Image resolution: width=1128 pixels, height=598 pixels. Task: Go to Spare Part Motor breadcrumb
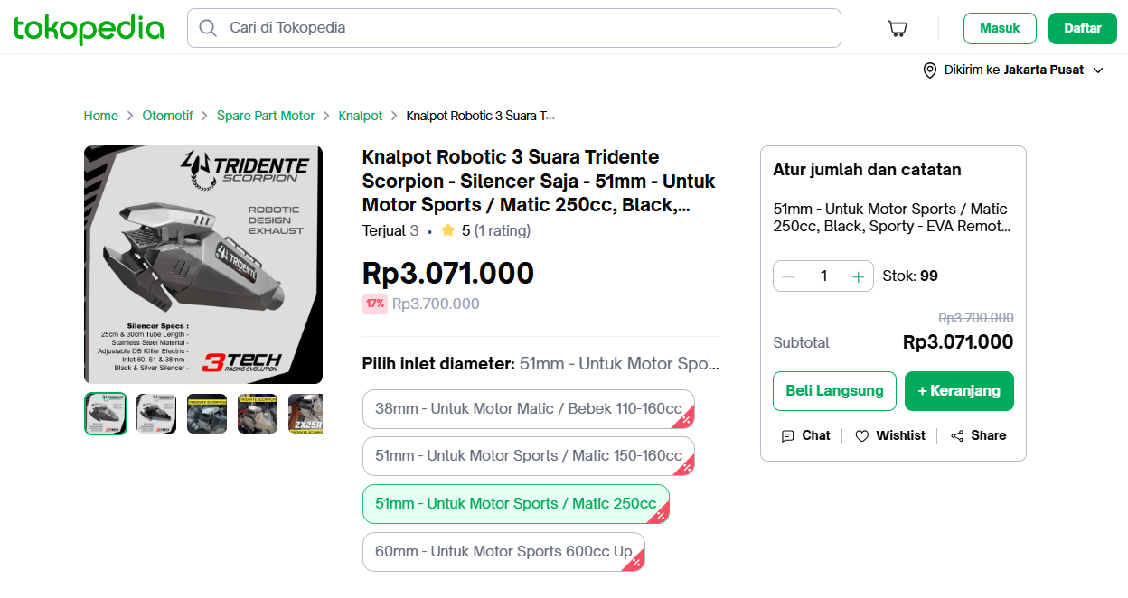[x=266, y=116]
